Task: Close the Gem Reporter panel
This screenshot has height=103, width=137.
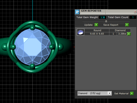Action: (x=135, y=12)
